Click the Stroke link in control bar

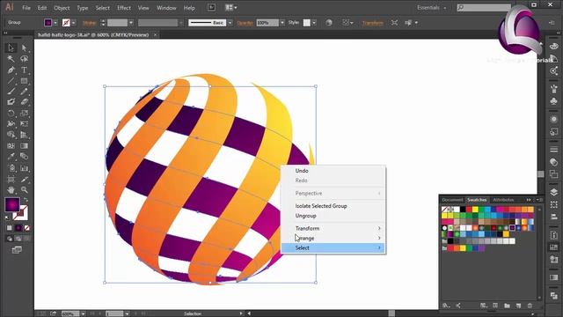(89, 23)
